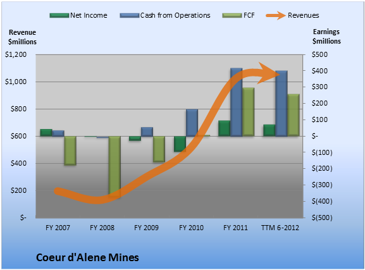This screenshot has height=270, width=365.
Task: Select the '$600' Revenue axis label
Action: coord(18,136)
